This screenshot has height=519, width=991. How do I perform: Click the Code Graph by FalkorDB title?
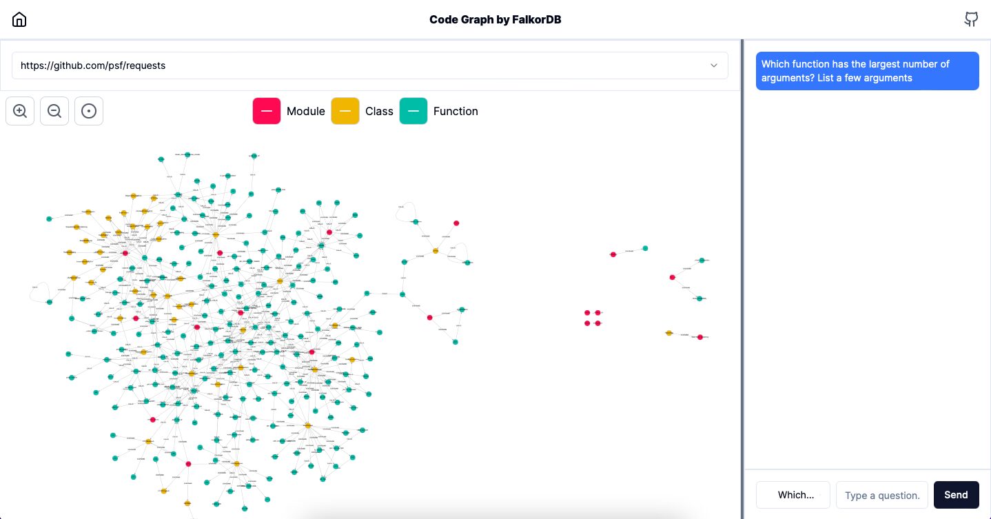coord(495,19)
